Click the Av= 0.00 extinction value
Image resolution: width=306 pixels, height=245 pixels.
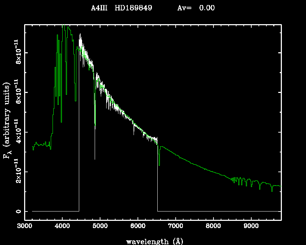click(196, 8)
